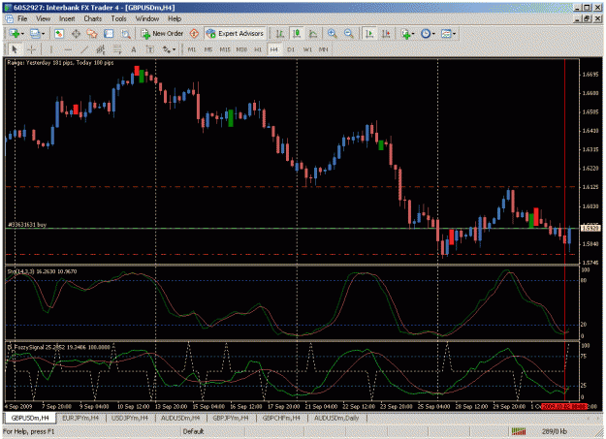This screenshot has width=606, height=439.
Task: Zoom in on the chart
Action: click(332, 34)
